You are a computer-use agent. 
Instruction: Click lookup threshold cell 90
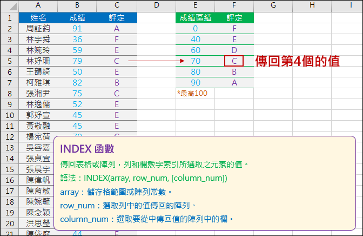(x=195, y=83)
